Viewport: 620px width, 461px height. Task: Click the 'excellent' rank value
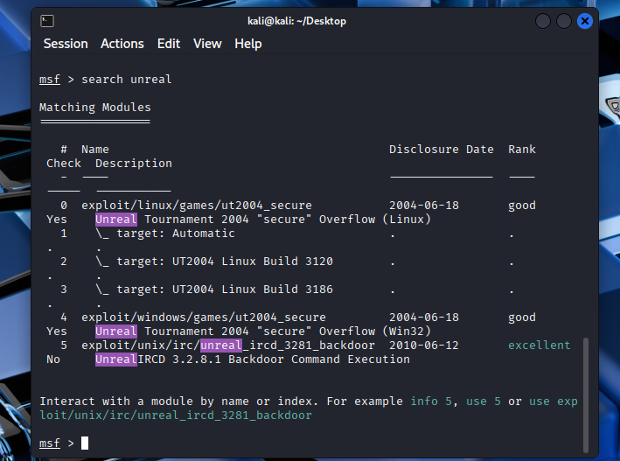click(540, 346)
